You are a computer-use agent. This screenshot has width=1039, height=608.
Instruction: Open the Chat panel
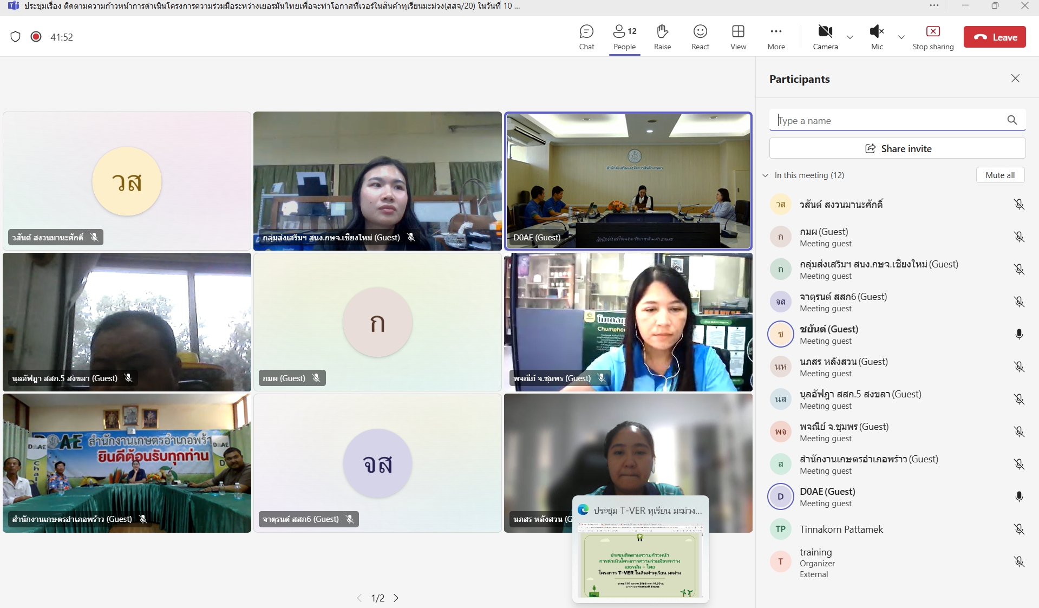click(x=586, y=37)
